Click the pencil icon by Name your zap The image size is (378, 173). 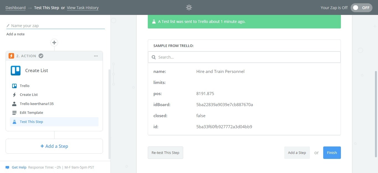click(8, 26)
